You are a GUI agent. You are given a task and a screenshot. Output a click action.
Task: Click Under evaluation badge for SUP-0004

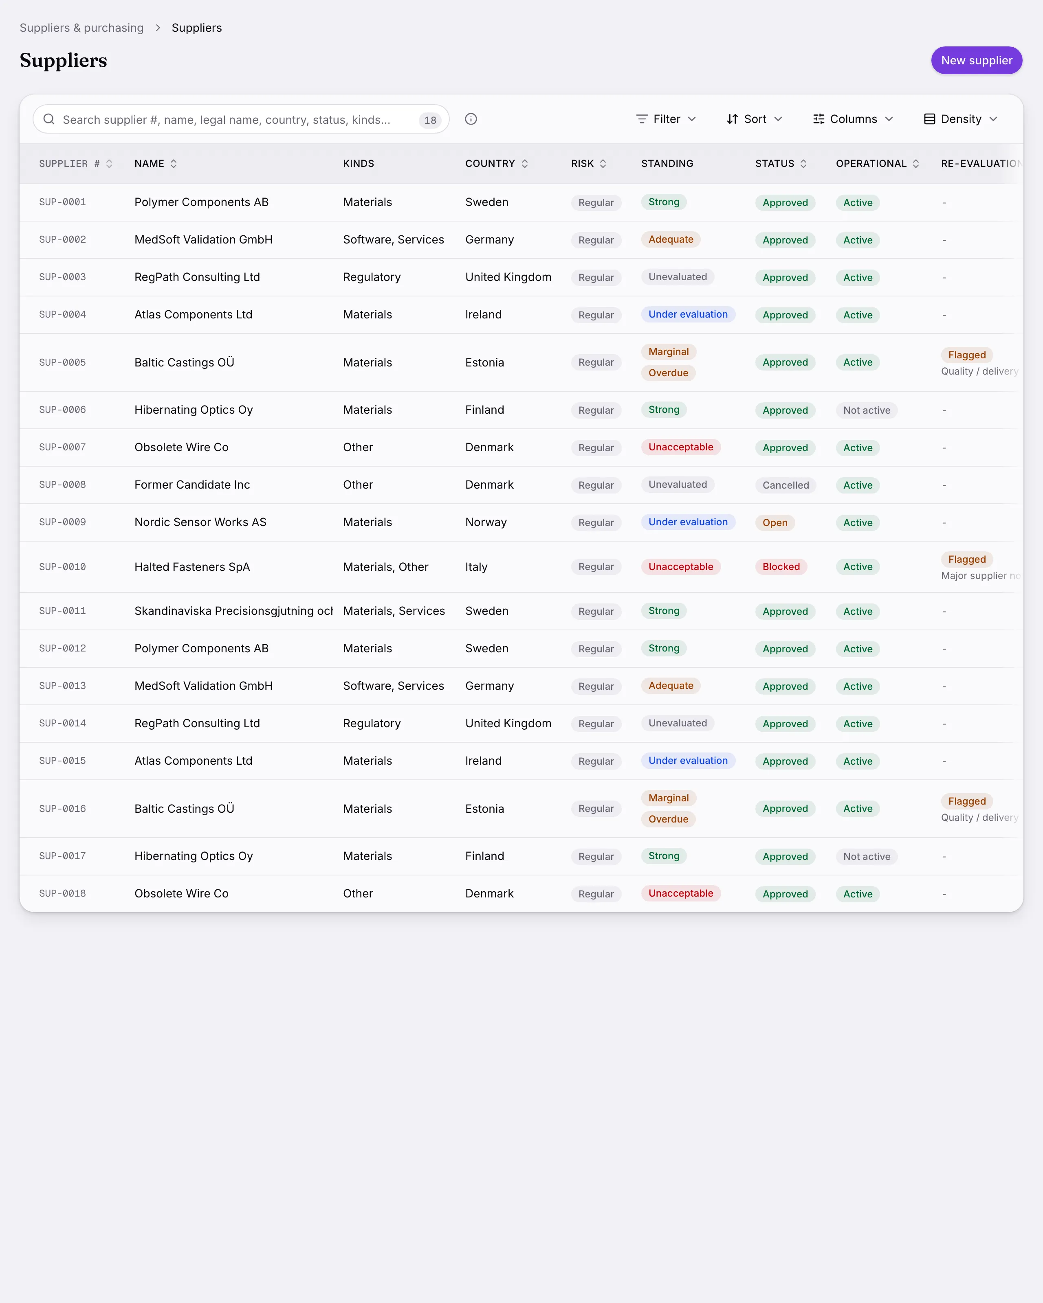click(x=688, y=314)
